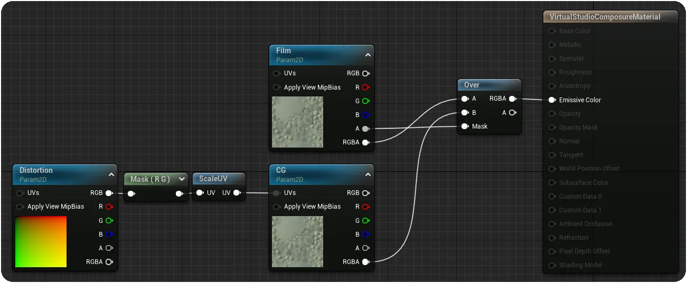Click the CG node RGB output pin
The height and width of the screenshot is (283, 687).
tap(365, 193)
